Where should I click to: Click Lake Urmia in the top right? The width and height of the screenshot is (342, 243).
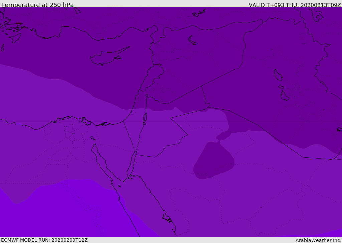tap(318, 14)
